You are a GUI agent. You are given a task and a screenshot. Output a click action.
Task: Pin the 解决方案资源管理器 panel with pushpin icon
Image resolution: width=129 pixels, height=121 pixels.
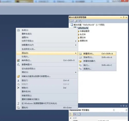point(124,17)
